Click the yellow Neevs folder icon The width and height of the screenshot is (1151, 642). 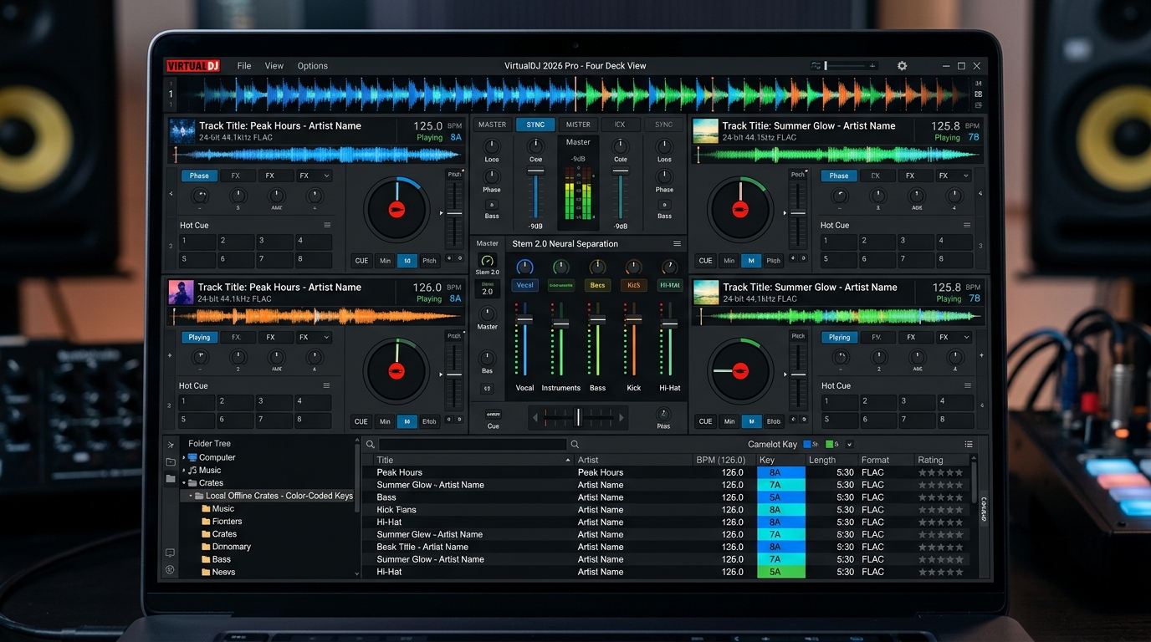tap(206, 572)
